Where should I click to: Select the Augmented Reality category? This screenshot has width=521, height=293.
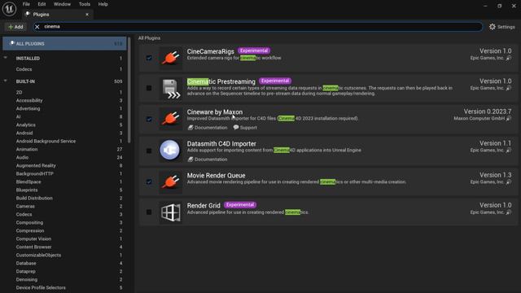coord(64,165)
